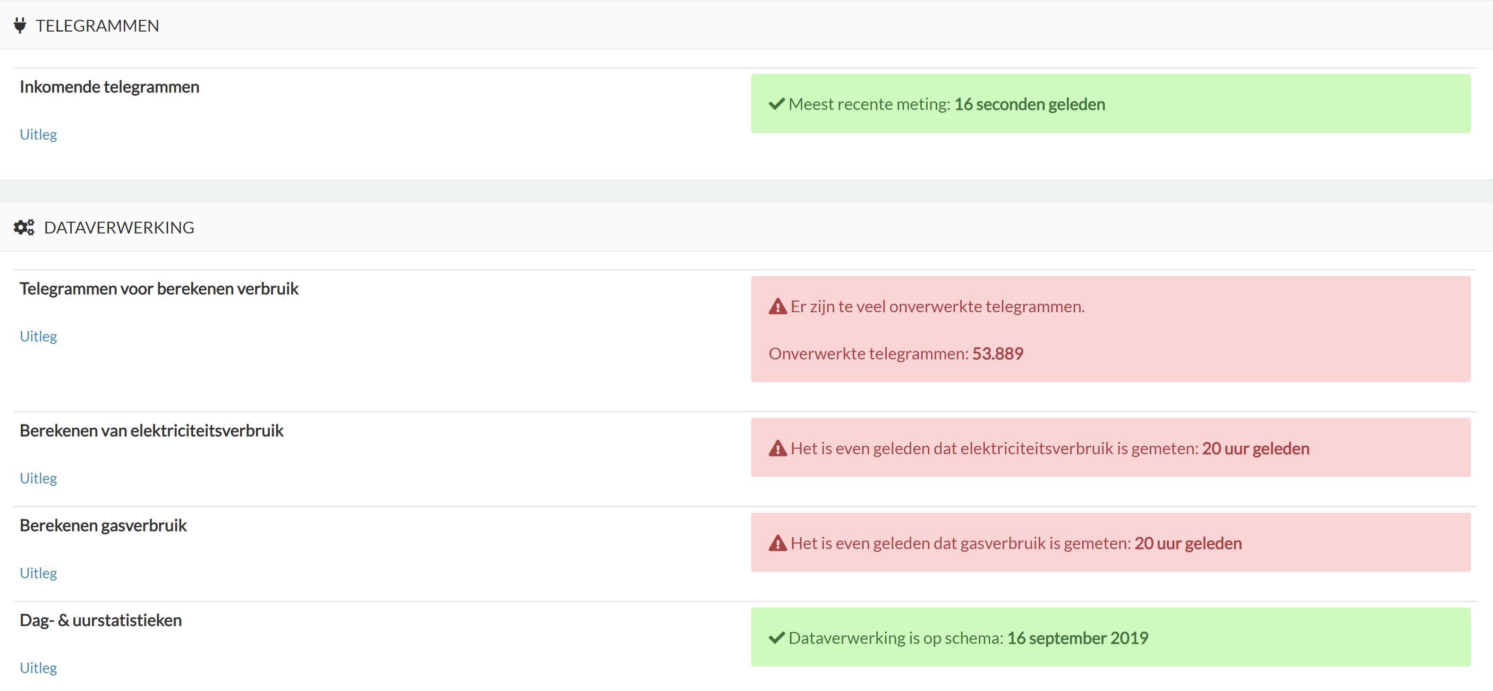Open Uitleg under Inkomende telegrammen
1493x691 pixels.
[x=38, y=134]
